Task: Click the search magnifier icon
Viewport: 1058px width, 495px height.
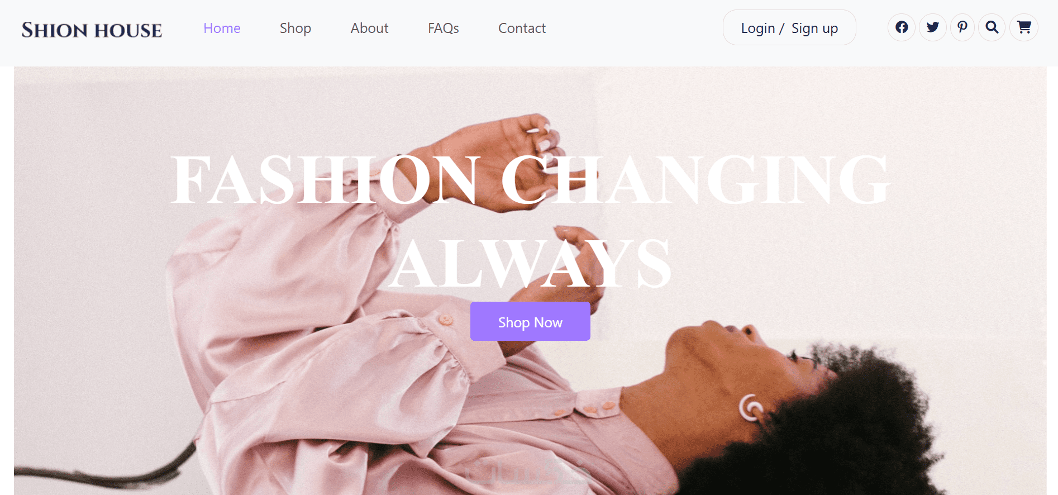Action: click(x=992, y=27)
